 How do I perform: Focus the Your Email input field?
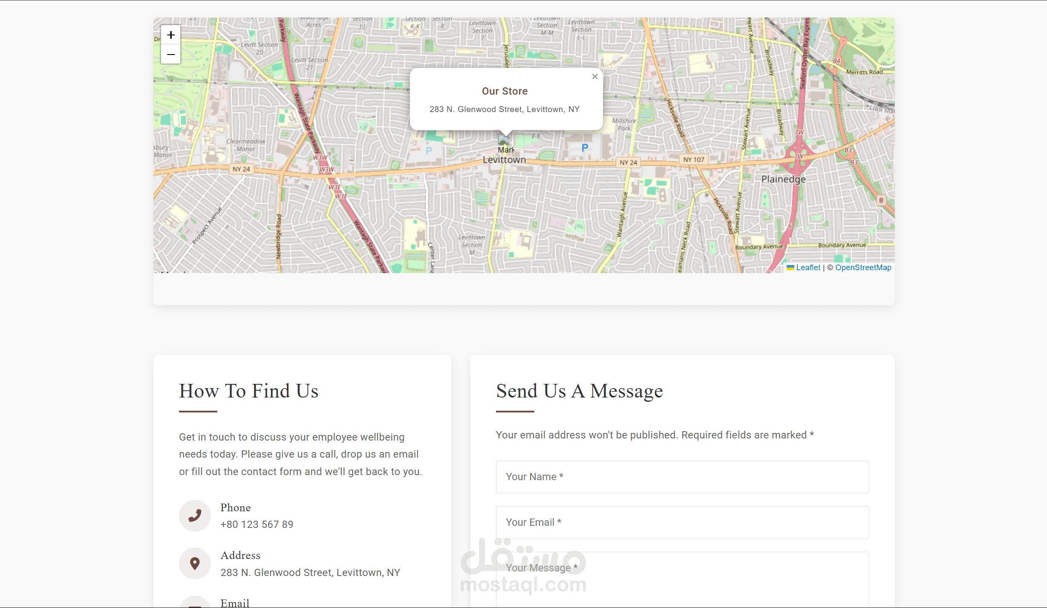point(682,522)
